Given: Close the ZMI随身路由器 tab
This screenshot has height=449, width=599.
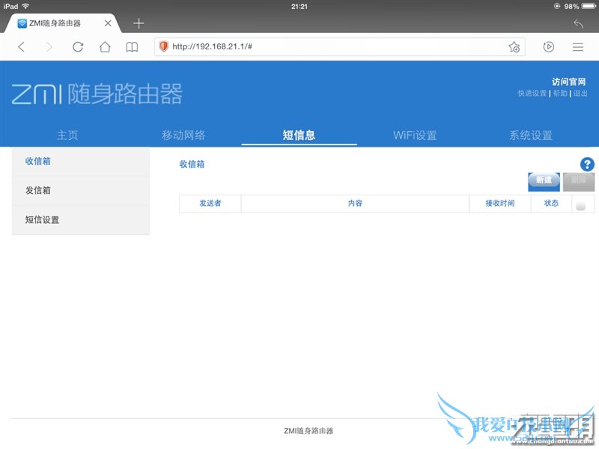Looking at the screenshot, I should point(108,23).
